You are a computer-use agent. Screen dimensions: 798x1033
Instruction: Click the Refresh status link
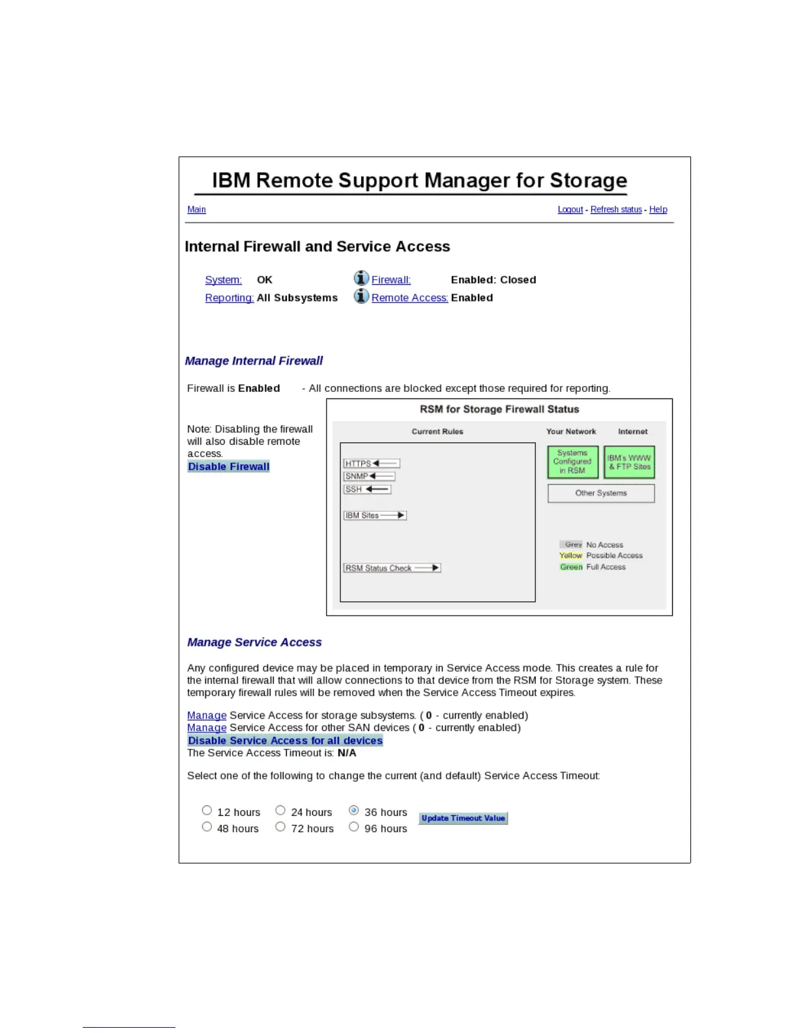(x=616, y=209)
